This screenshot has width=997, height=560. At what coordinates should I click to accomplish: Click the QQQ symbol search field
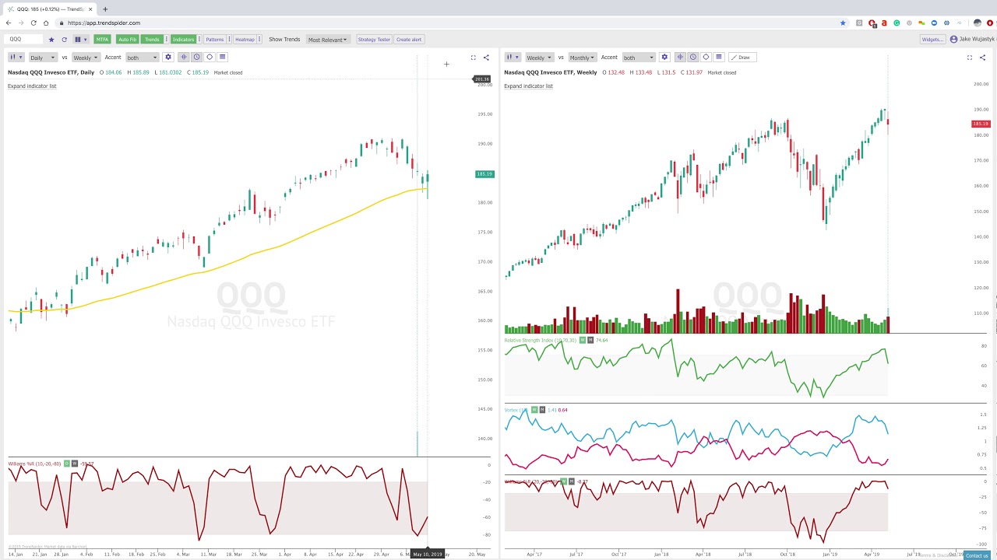click(x=25, y=39)
